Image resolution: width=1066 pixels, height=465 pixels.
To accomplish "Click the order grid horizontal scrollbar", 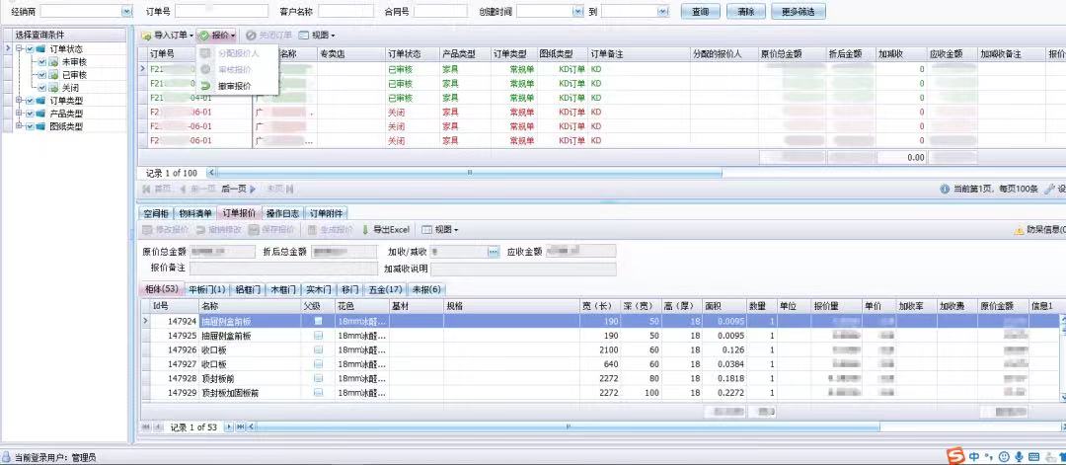I will (469, 173).
